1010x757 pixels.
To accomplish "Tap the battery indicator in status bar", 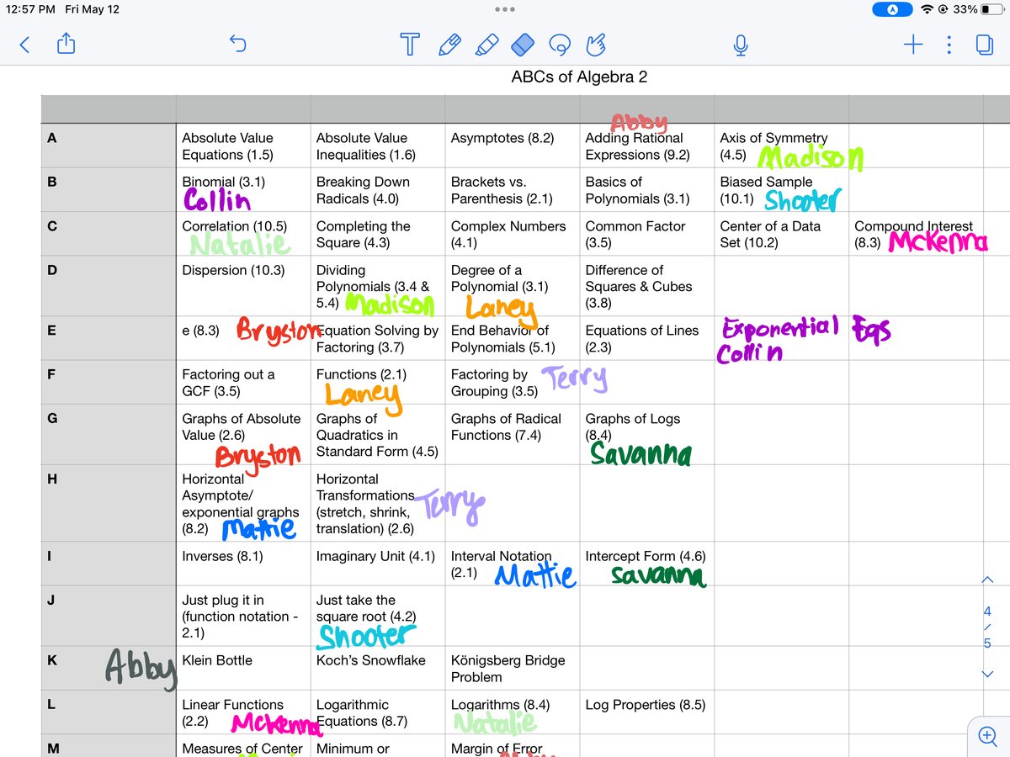I will point(993,9).
